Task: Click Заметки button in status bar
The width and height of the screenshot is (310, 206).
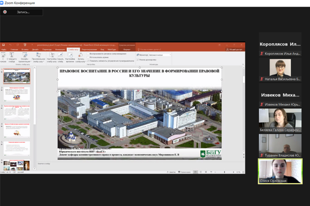Action: click(x=171, y=172)
